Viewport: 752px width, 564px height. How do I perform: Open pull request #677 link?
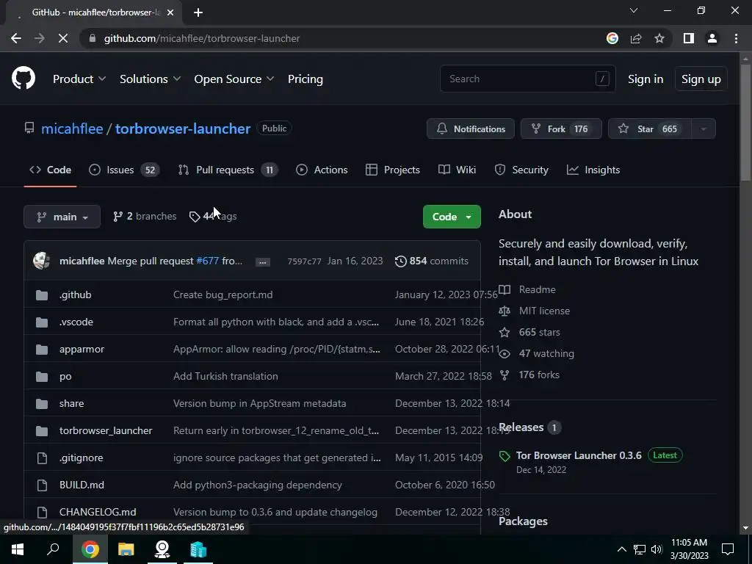[x=208, y=261]
